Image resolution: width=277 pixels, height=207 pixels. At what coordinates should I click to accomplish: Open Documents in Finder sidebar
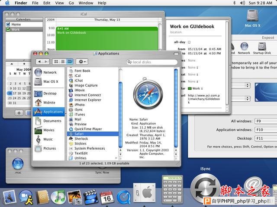[48, 121]
